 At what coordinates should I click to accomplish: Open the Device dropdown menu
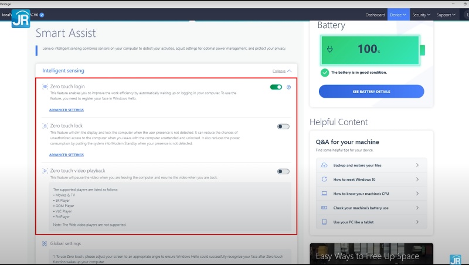pos(398,15)
